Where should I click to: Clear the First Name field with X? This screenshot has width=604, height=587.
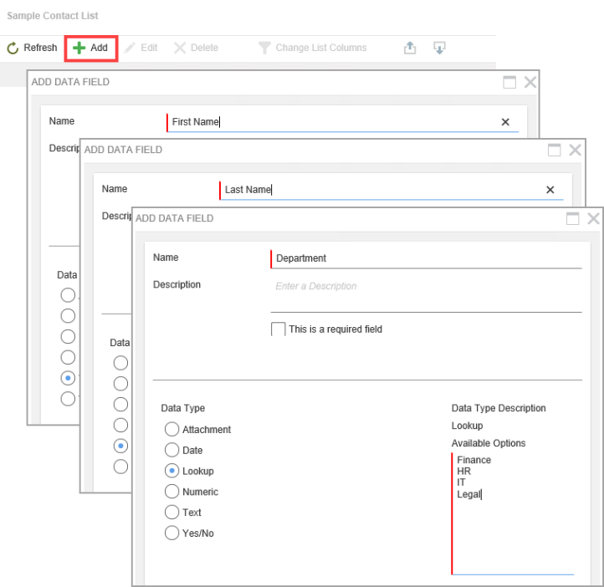[x=505, y=122]
